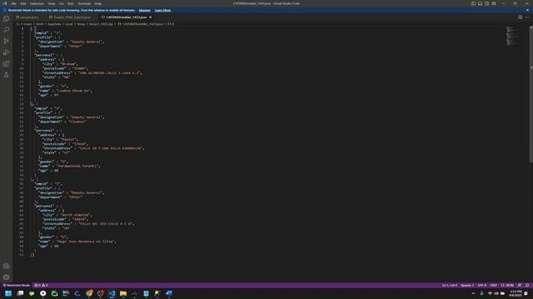Open the View menu
This screenshot has height=299, width=533.
pyautogui.click(x=52, y=3)
